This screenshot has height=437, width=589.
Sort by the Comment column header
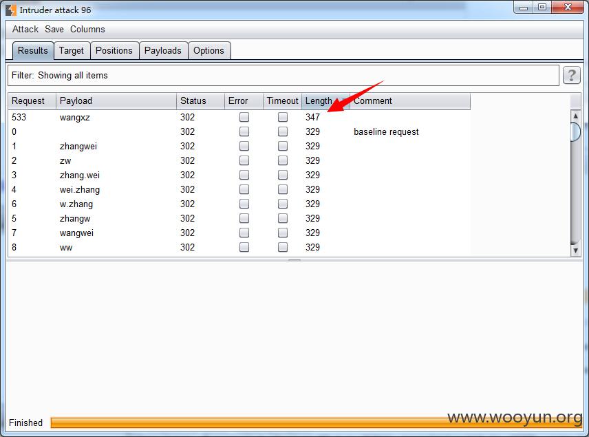coord(410,100)
